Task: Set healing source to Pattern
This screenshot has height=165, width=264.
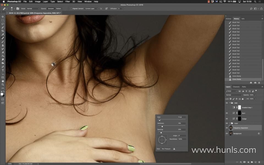Action: (x=59, y=9)
